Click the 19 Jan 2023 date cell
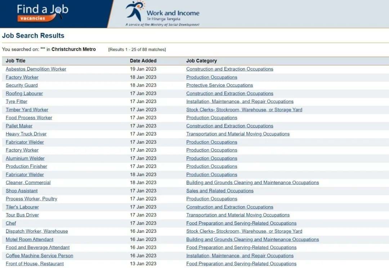Screen dimensions: 389x268 [143, 69]
